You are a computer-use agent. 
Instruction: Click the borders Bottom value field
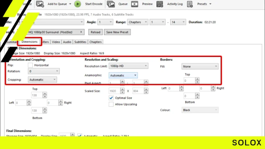pyautogui.click(x=189, y=96)
